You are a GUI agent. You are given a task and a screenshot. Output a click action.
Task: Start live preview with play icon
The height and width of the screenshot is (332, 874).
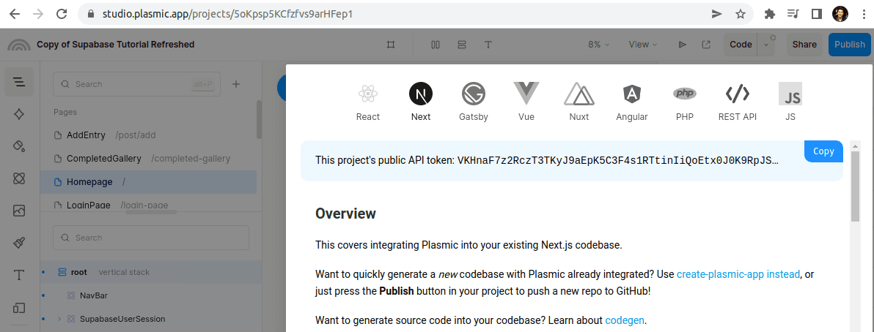(682, 45)
